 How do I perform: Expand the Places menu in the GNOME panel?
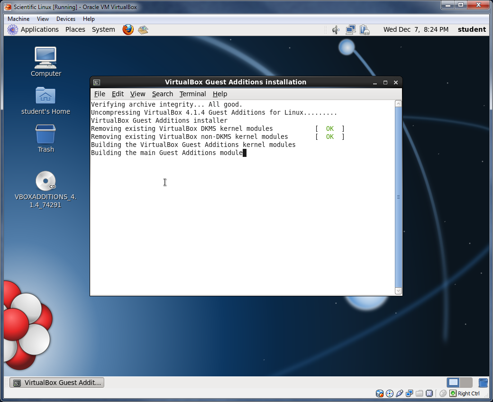coord(75,29)
